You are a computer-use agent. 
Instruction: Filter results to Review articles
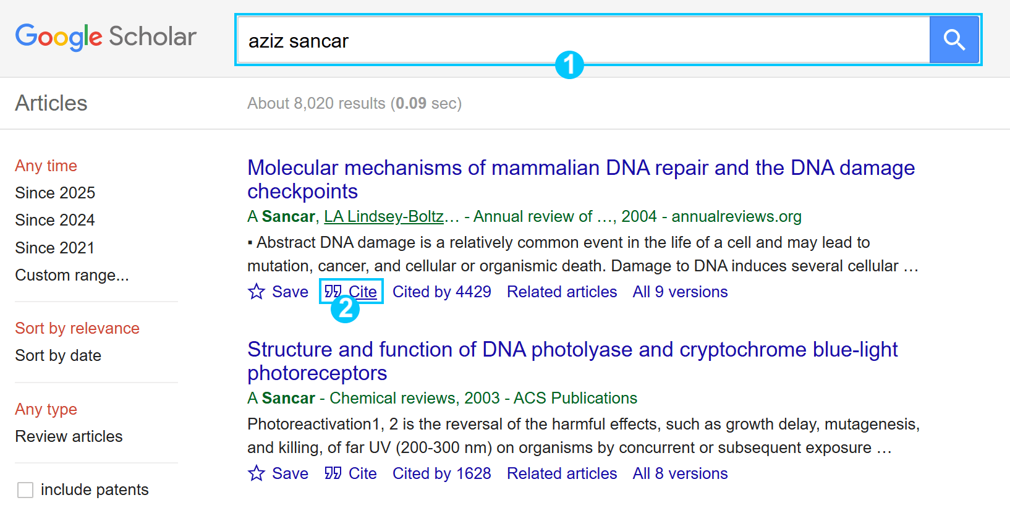69,436
